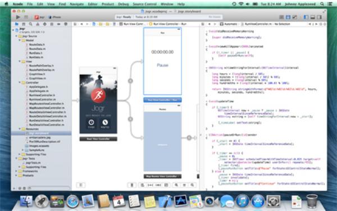Select the Project navigator folder icon
The height and width of the screenshot is (211, 337).
click(16, 24)
